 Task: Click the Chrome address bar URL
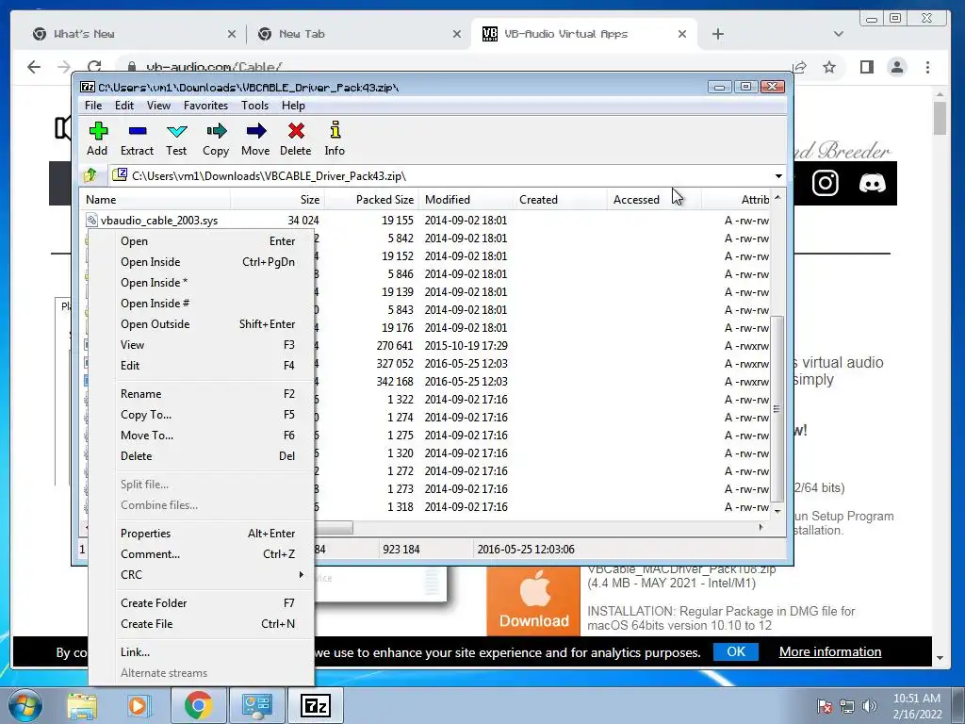(214, 67)
